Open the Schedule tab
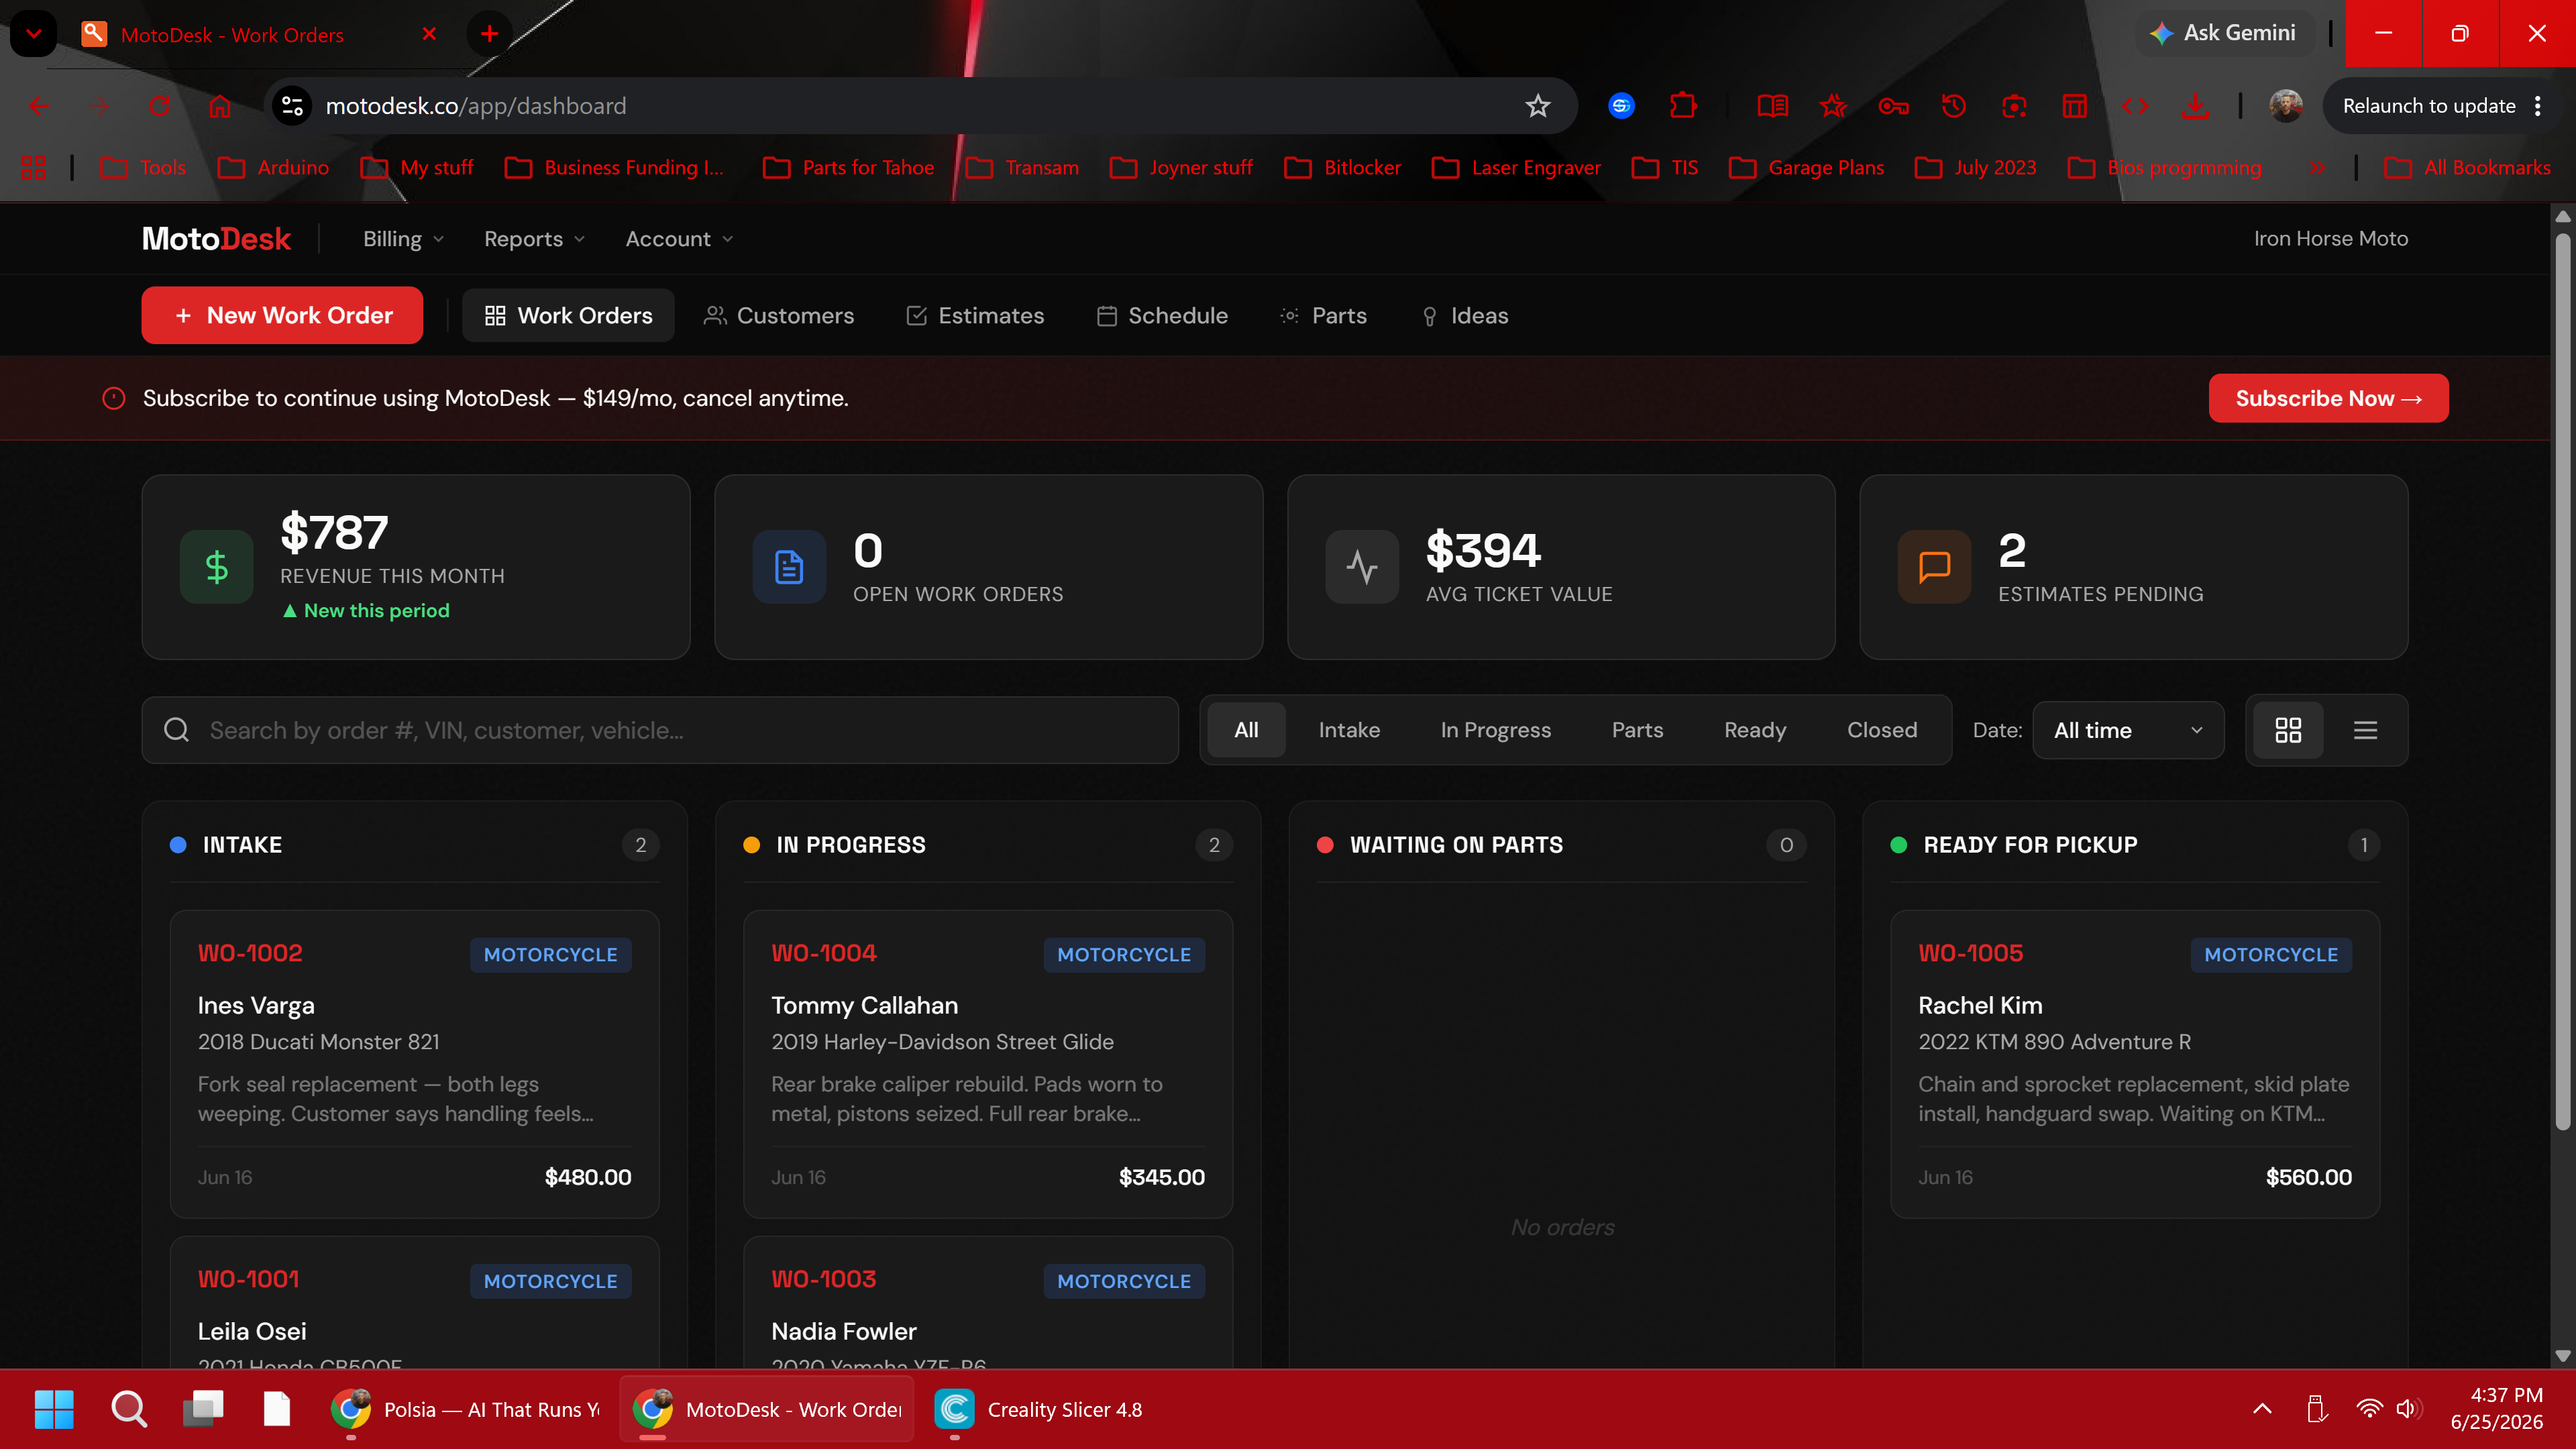The height and width of the screenshot is (1449, 2576). click(1162, 315)
